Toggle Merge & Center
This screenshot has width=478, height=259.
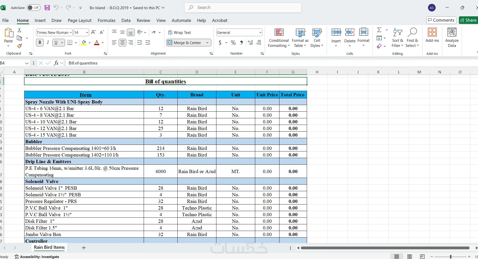185,43
